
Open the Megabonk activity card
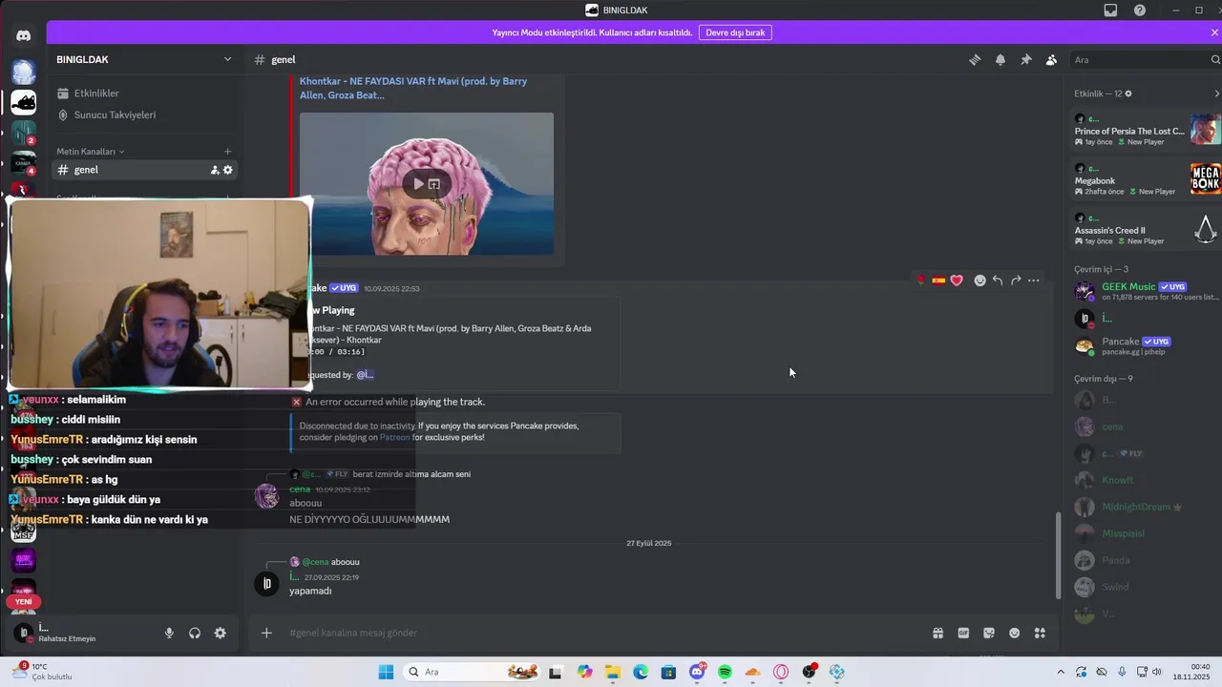pos(1146,179)
